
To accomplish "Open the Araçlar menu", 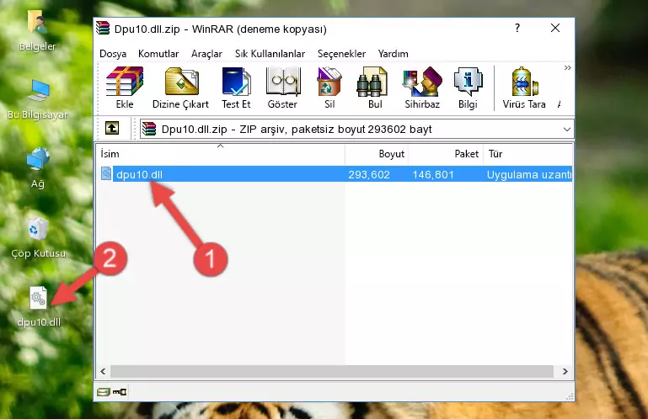I will (x=206, y=54).
